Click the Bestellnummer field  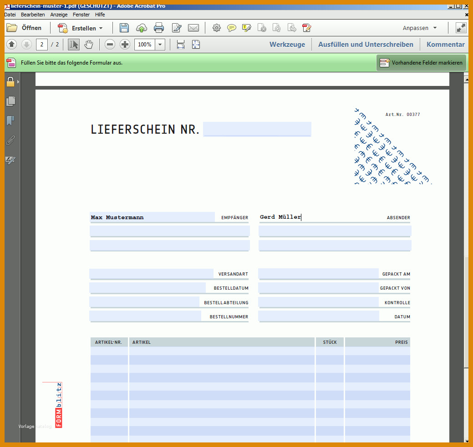coord(145,316)
